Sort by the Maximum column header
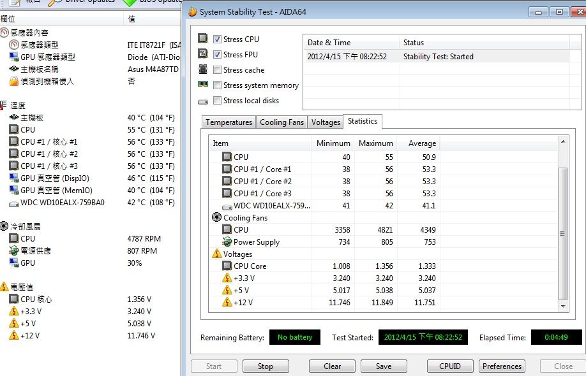Screen dimensions: 586x376 click(375, 143)
